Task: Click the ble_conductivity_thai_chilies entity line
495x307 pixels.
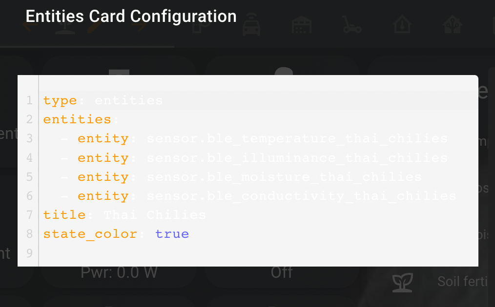Action: click(259, 196)
